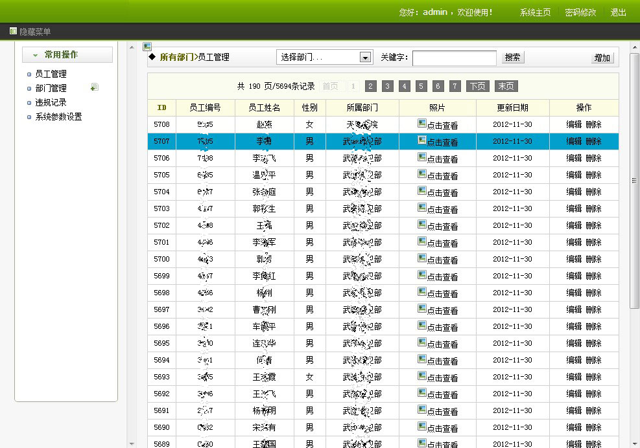Click the 增加 add button

(x=601, y=58)
